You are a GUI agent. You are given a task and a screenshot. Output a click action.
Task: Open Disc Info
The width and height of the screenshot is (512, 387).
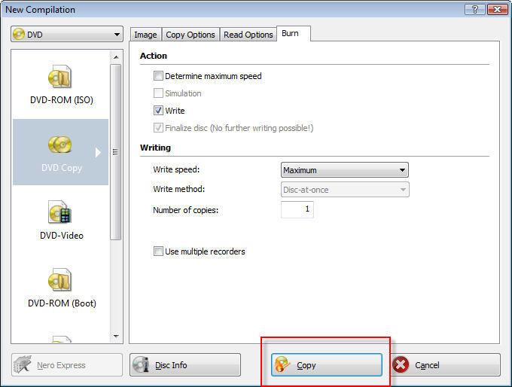(x=185, y=365)
